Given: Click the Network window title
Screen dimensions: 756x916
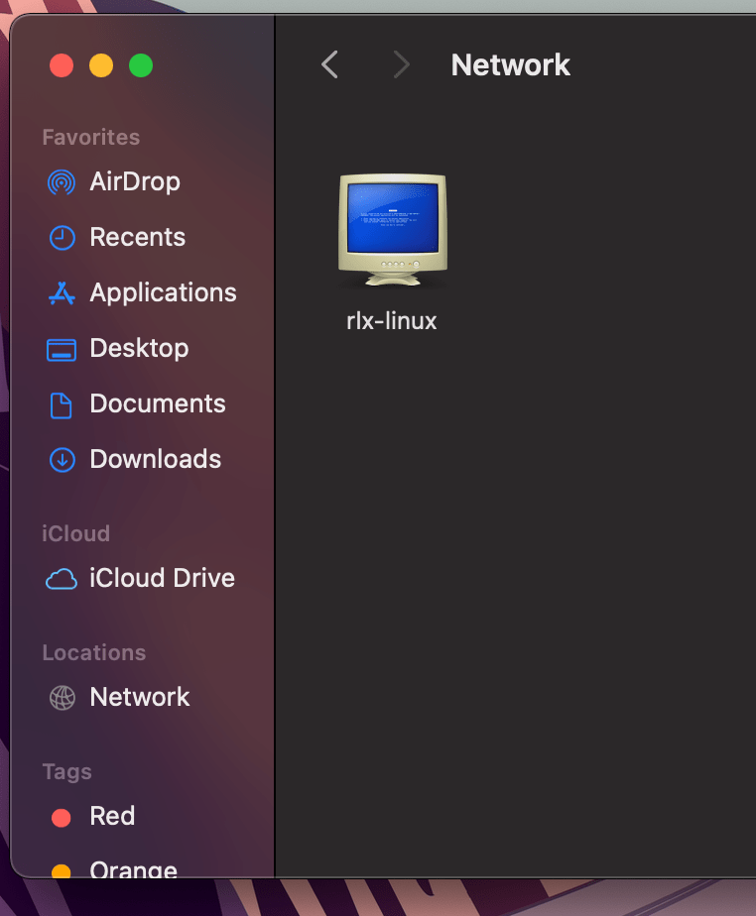Looking at the screenshot, I should click(x=510, y=64).
